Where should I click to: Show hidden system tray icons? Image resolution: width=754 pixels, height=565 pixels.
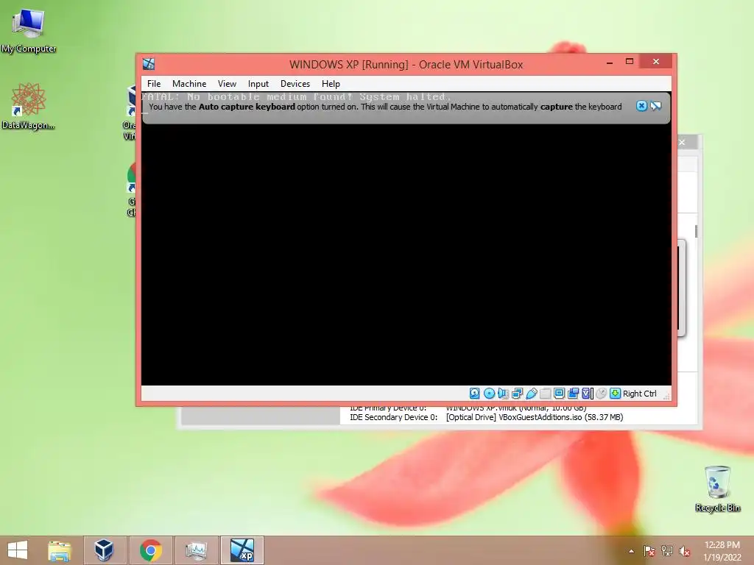coord(631,551)
